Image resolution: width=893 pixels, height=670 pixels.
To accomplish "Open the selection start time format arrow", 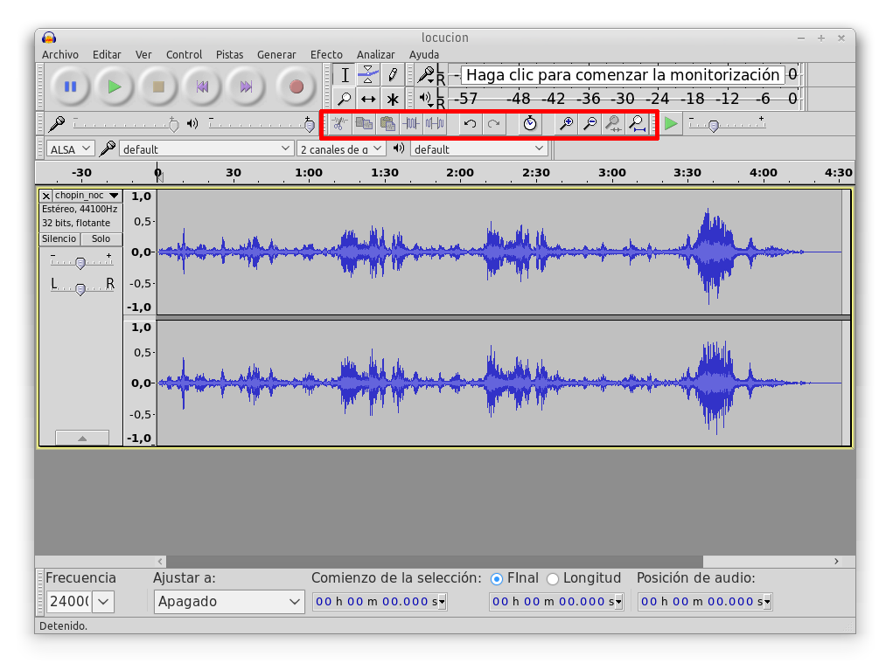I will [442, 602].
